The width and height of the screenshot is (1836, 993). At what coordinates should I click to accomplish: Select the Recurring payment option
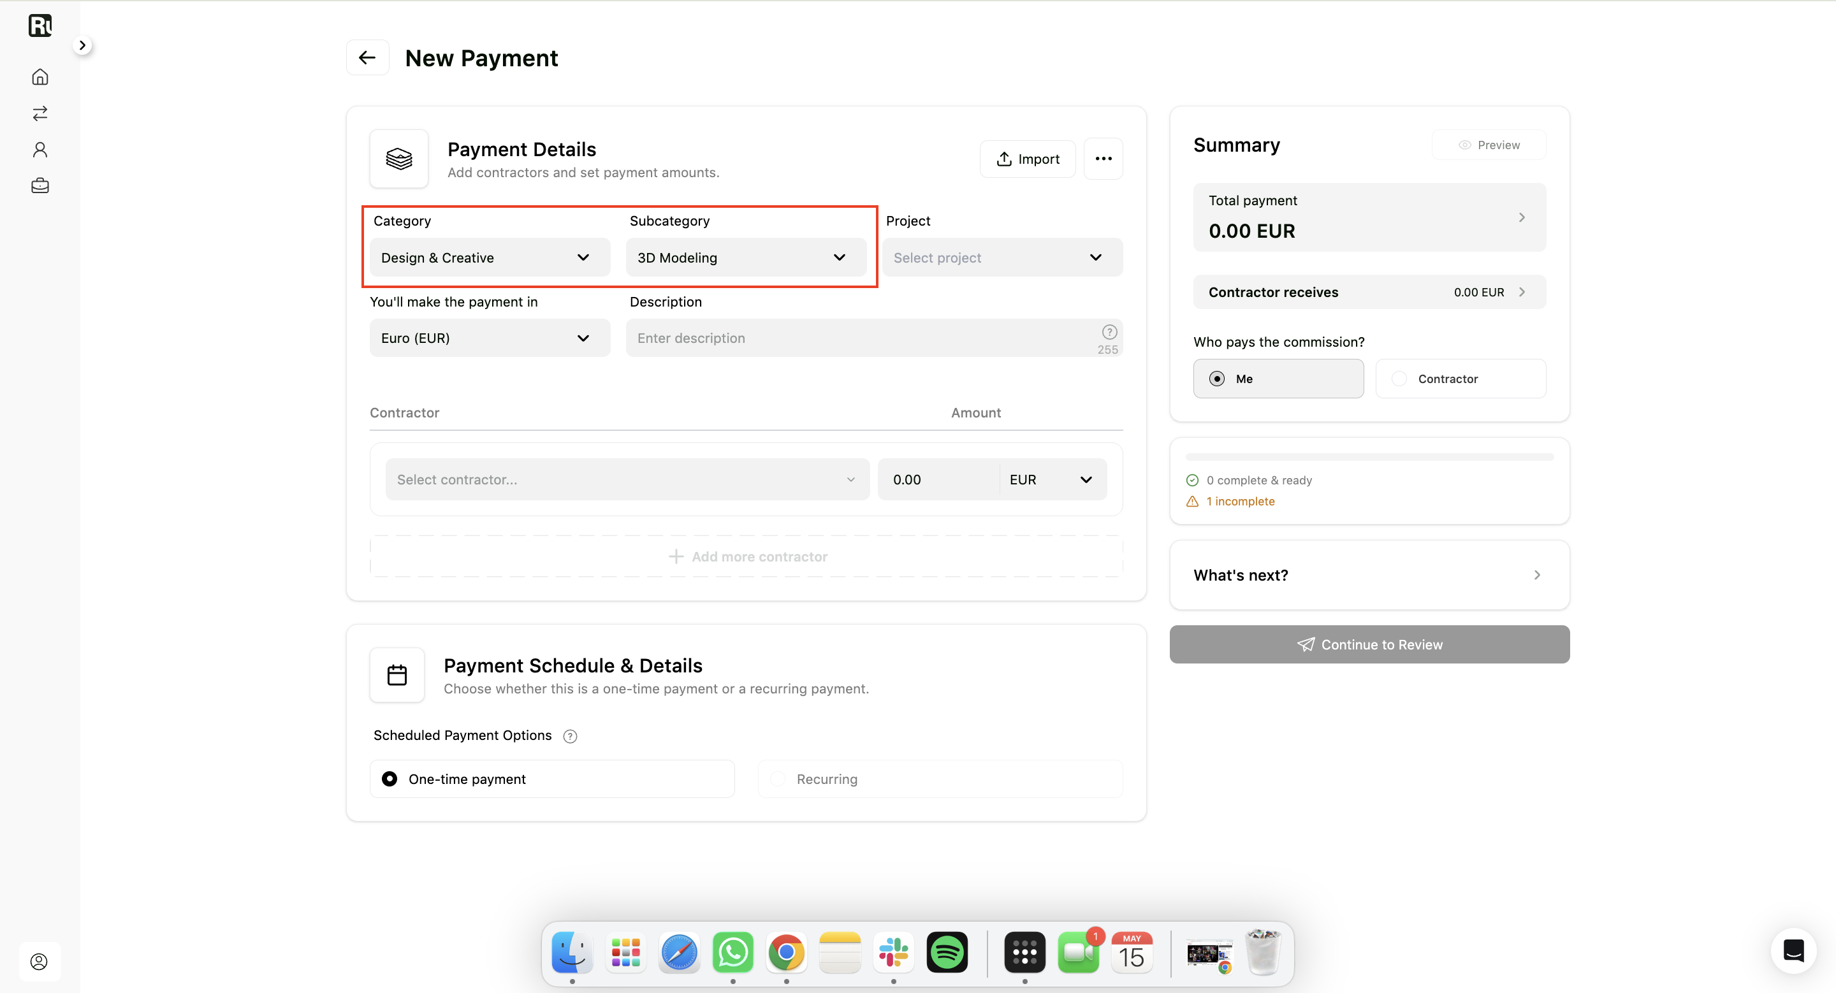[x=940, y=779]
